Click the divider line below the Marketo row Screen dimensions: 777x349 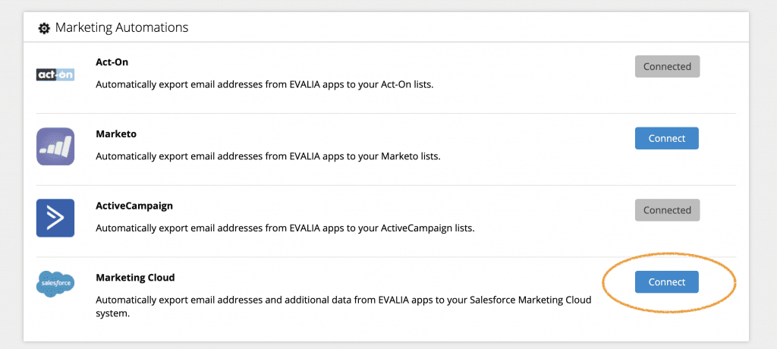(386, 185)
